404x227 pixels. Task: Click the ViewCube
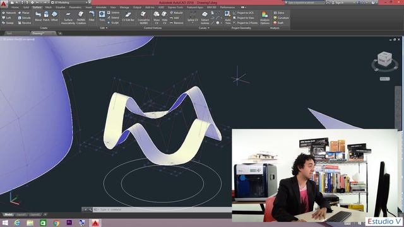[384, 59]
